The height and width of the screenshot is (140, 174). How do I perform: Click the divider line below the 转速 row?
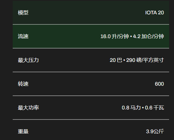pyautogui.click(x=91, y=96)
